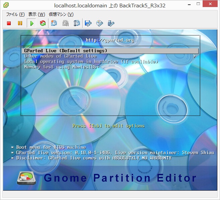
Task: Maximize the VM console window
Action: click(198, 4)
